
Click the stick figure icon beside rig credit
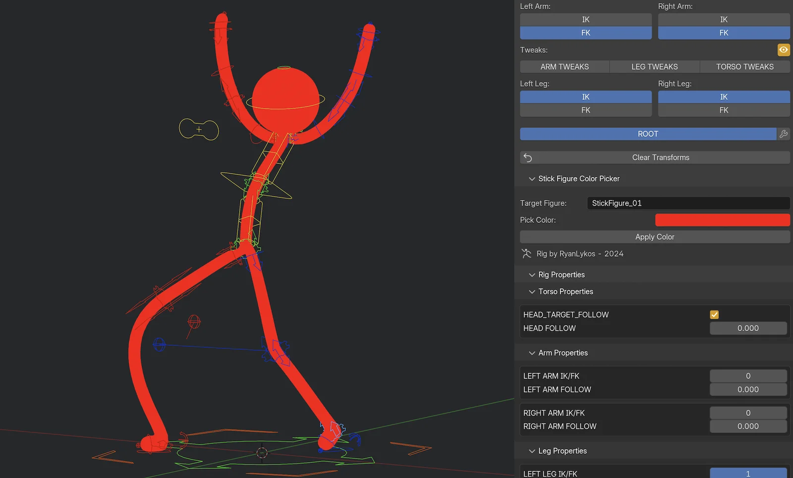(526, 254)
